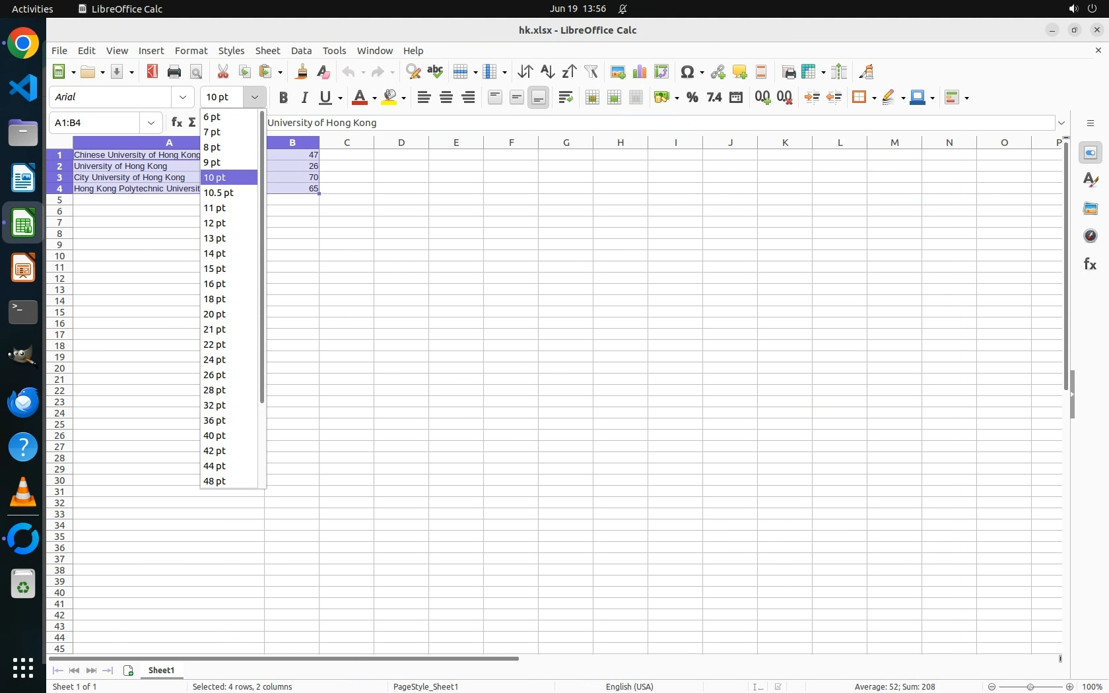1109x693 pixels.
Task: Click the yellow Background Color swatch
Action: (390, 98)
